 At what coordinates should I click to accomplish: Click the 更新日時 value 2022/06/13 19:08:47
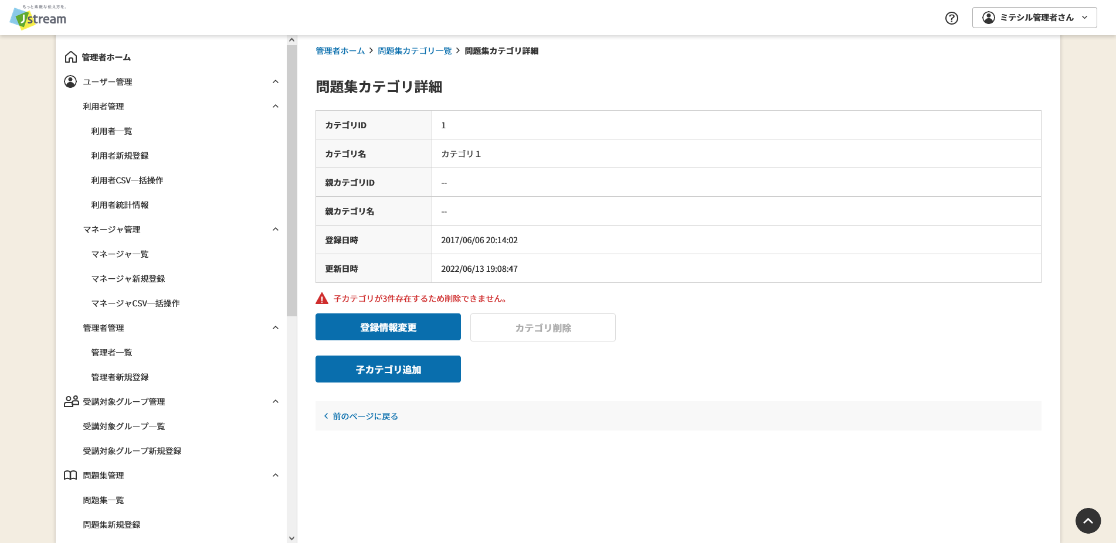coord(479,269)
